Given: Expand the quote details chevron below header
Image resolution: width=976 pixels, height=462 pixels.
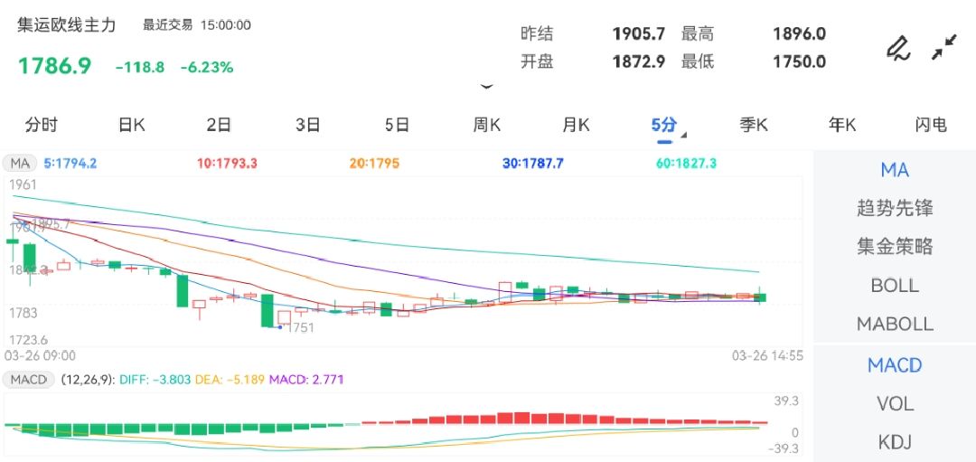Looking at the screenshot, I should tap(487, 87).
